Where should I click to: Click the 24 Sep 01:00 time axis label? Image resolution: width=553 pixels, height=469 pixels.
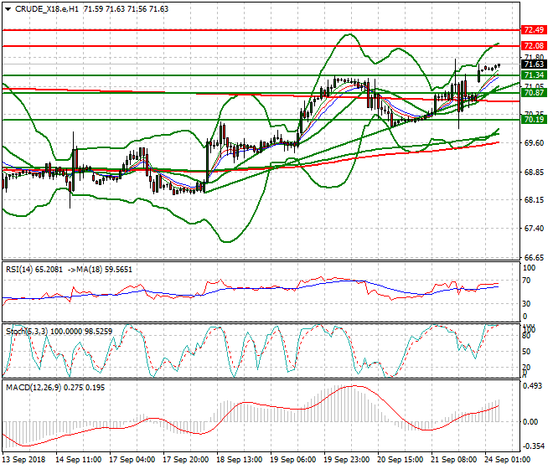point(505,460)
